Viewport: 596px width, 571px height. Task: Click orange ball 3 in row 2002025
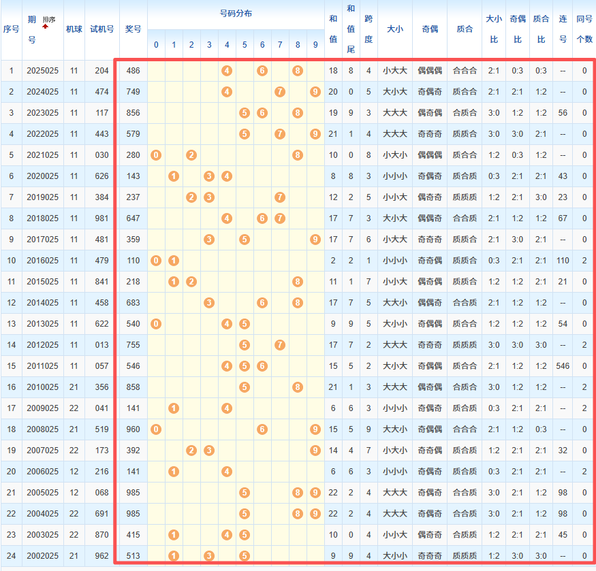[x=209, y=556]
